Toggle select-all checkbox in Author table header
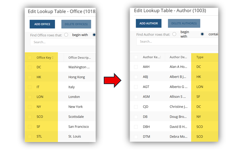Screen dimensions: 242x152 pos(136,57)
